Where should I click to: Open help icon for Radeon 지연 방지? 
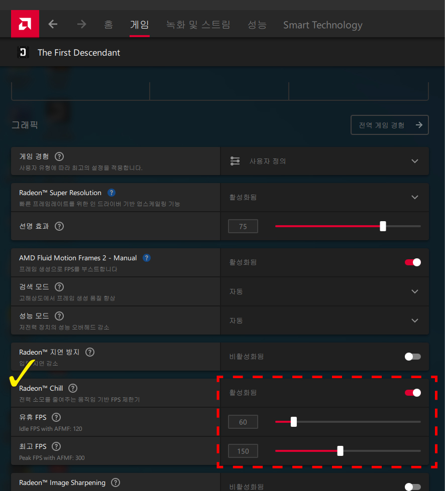pos(90,352)
